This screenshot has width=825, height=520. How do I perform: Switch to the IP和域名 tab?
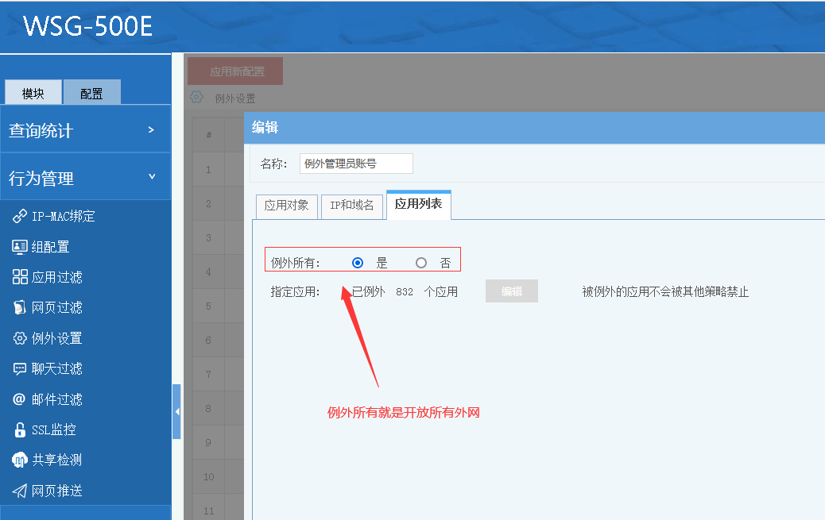351,206
